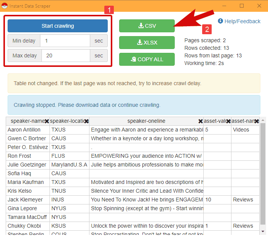Viewport: 268px width, 244px height.
Task: Focus the Max delay input field
Action: [66, 55]
